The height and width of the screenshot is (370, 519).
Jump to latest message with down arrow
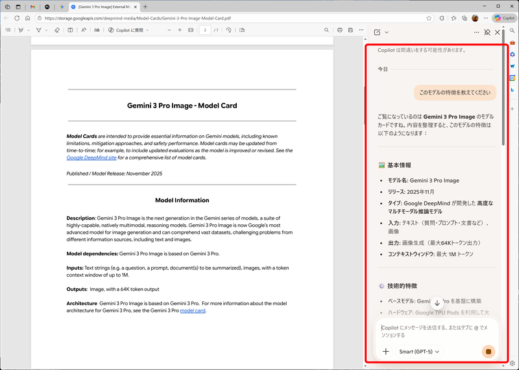[x=437, y=303]
